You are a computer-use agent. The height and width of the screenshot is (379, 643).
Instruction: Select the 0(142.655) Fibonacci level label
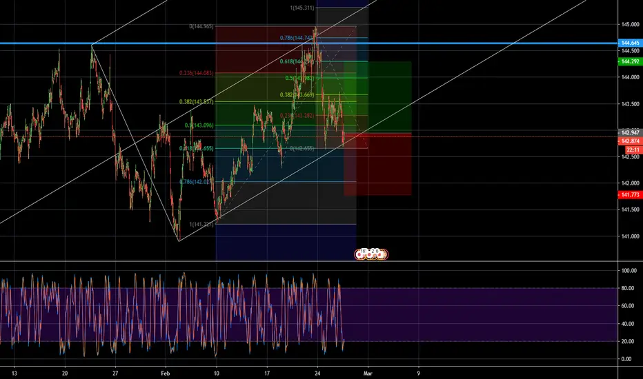pyautogui.click(x=301, y=148)
